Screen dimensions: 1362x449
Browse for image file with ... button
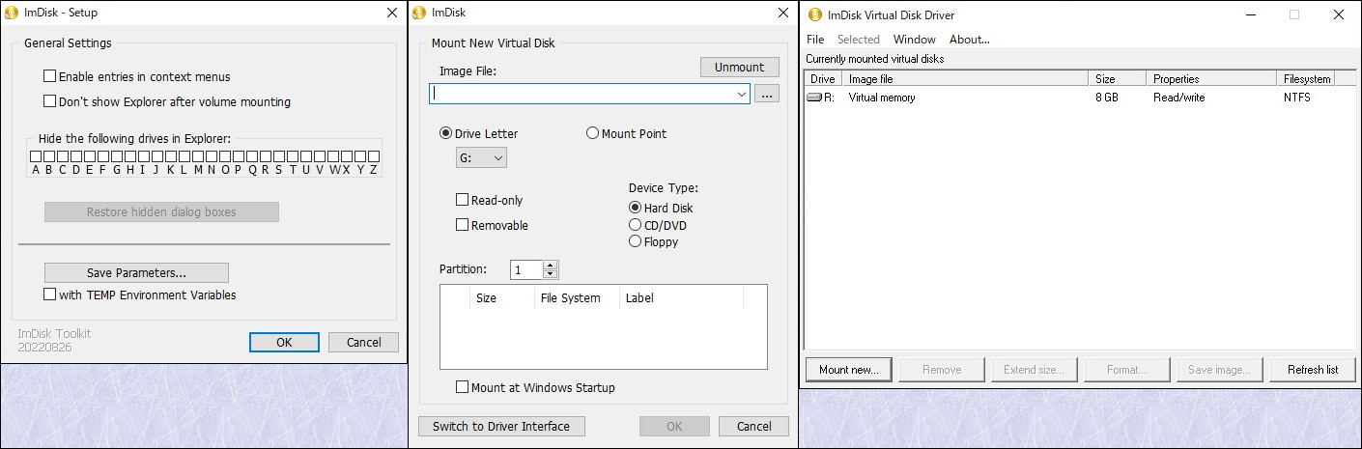click(767, 94)
